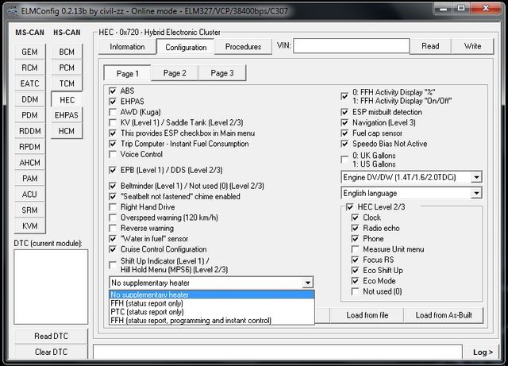Select the HEC module tab
The image size is (508, 366).
pos(67,100)
